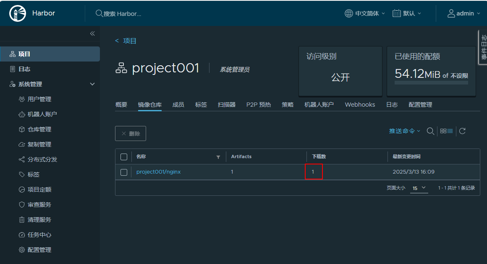The image size is (487, 264).
Task: Click the 54.12MiB quota value
Action: tap(417, 74)
